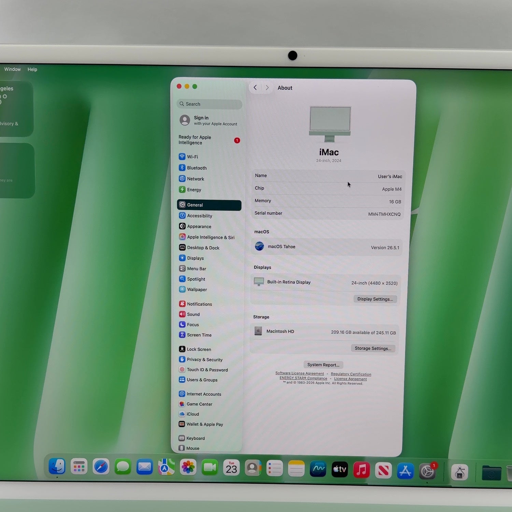Open the ENERGY STAR Compliance link
The image size is (512, 512).
[303, 378]
